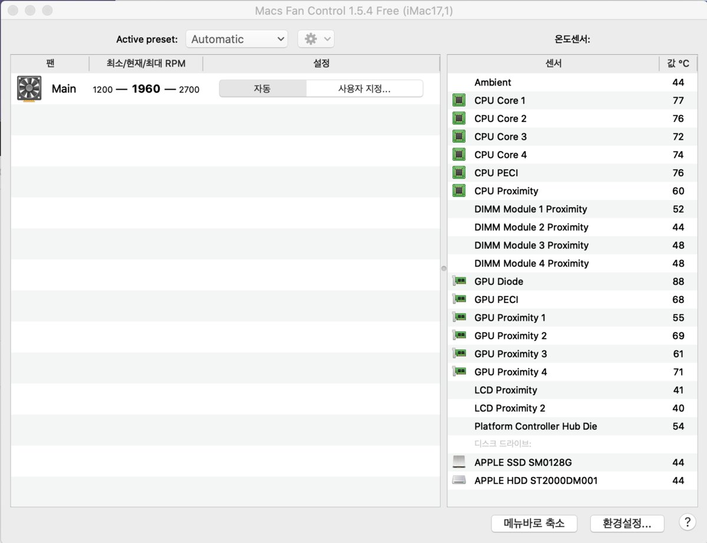Click the CPU Core 3 chip icon

click(459, 137)
